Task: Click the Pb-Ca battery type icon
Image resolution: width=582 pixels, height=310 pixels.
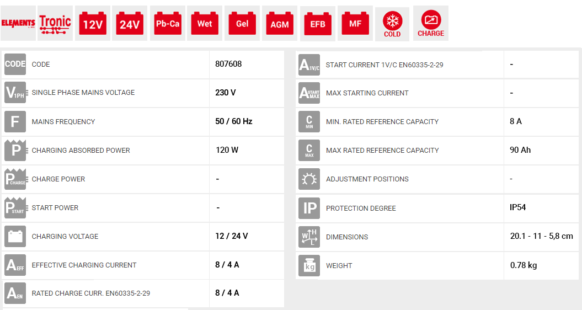Action: (167, 23)
